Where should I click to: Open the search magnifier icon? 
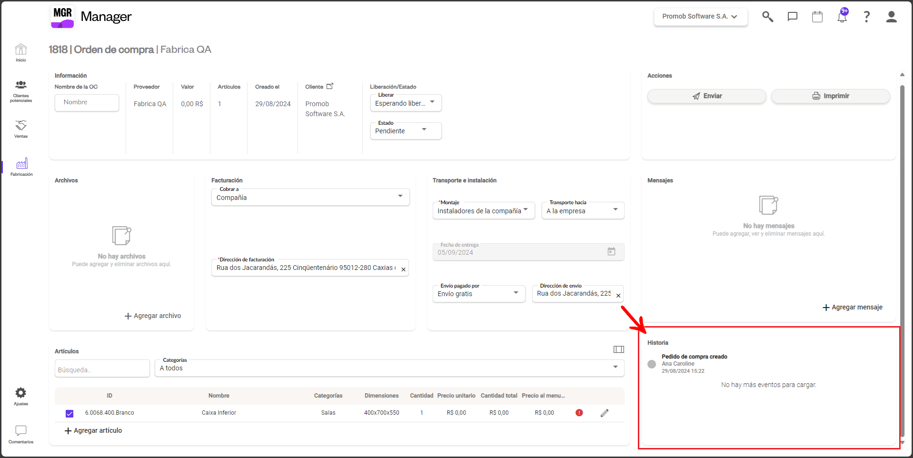click(x=767, y=17)
